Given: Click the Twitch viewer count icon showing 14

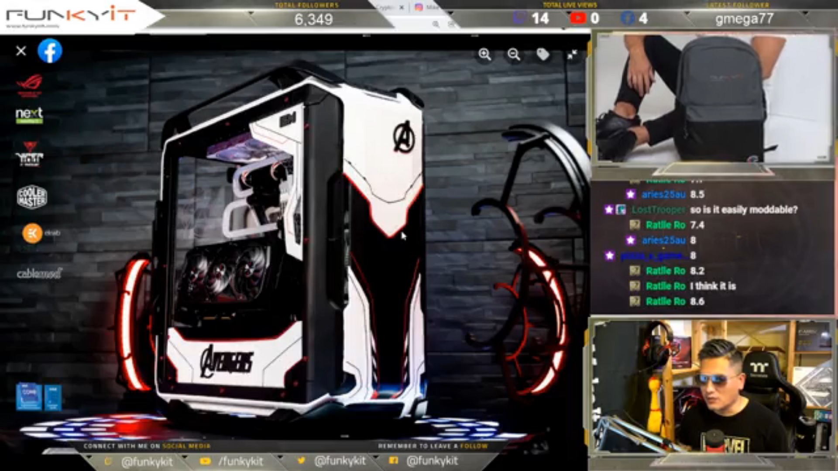Looking at the screenshot, I should (519, 18).
